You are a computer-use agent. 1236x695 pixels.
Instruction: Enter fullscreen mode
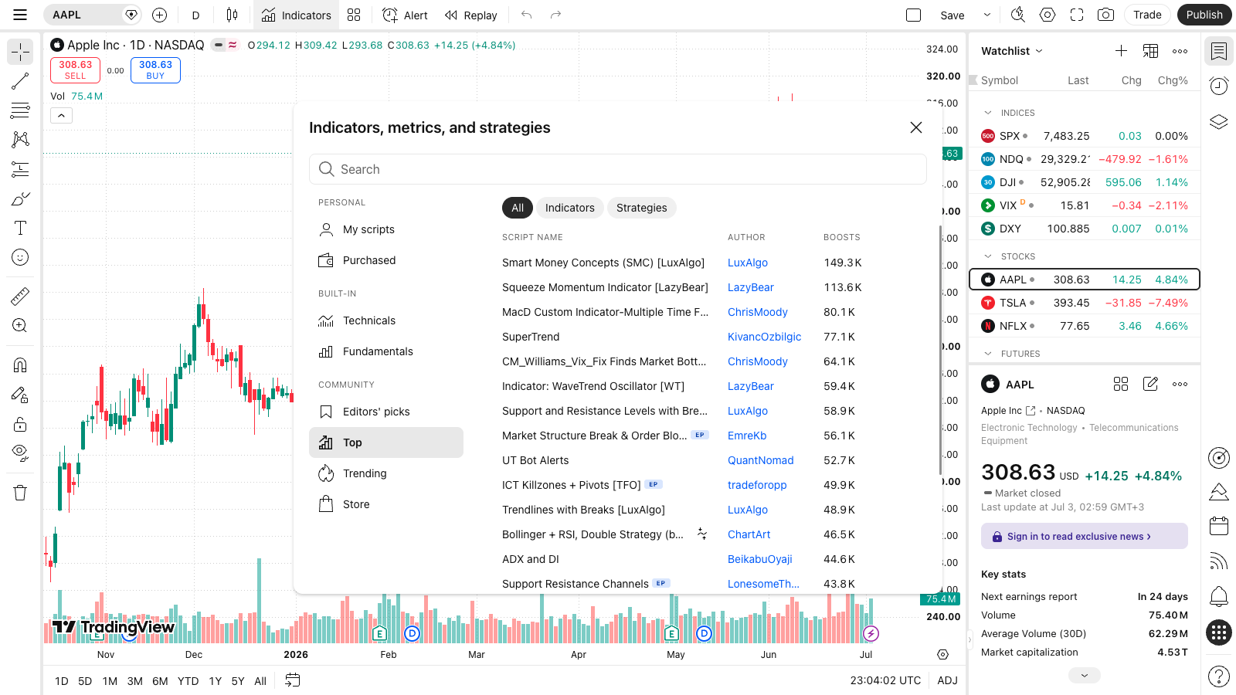(x=1077, y=15)
